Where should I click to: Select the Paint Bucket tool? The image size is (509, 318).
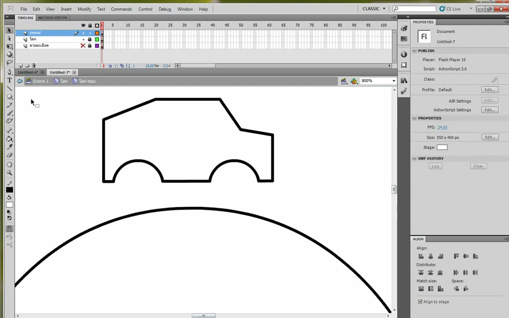point(9,139)
